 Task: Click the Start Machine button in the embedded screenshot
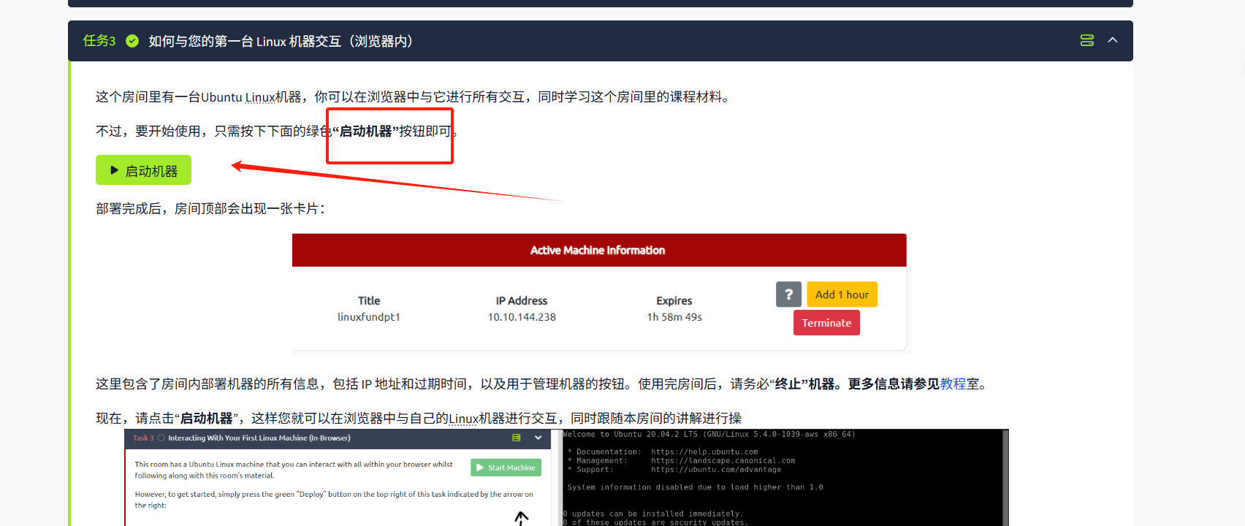[506, 468]
